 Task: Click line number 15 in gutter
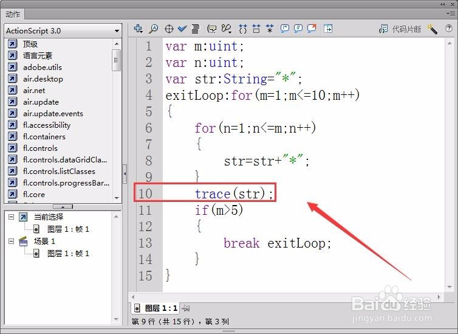pyautogui.click(x=145, y=276)
